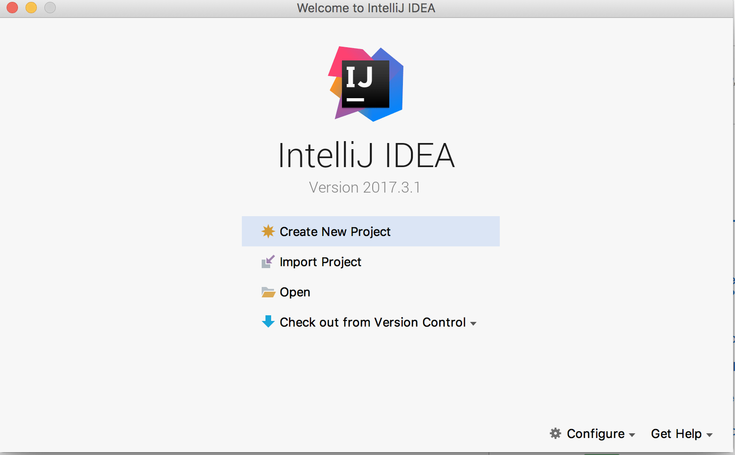This screenshot has width=735, height=455.
Task: Click the Open folder icon
Action: click(268, 292)
